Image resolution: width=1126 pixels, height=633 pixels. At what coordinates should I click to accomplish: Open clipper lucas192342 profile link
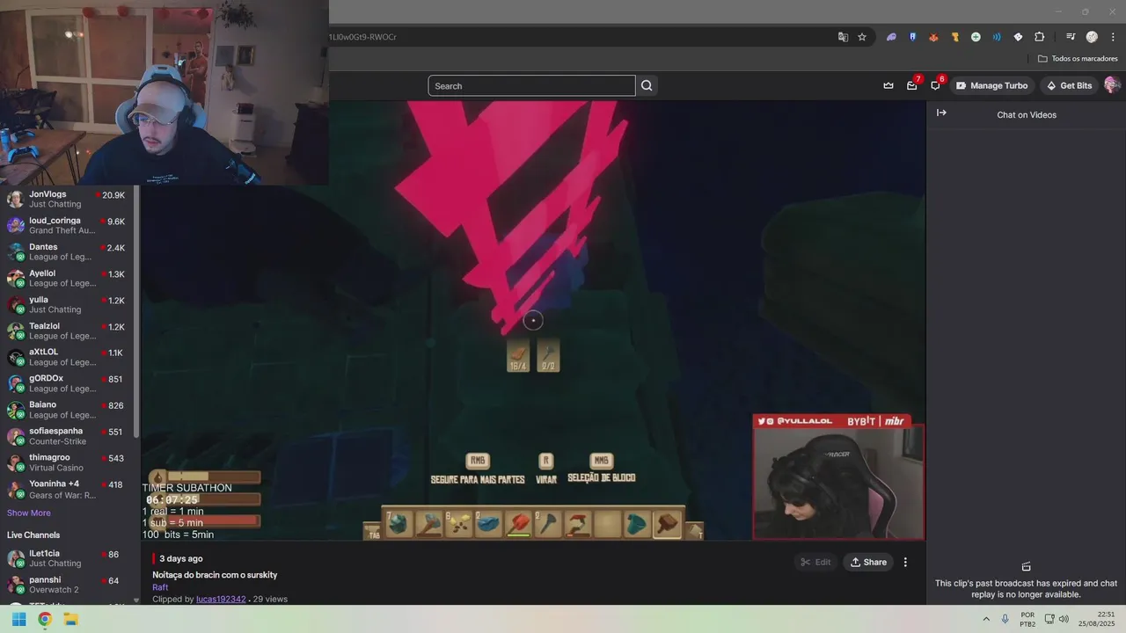coord(221,599)
